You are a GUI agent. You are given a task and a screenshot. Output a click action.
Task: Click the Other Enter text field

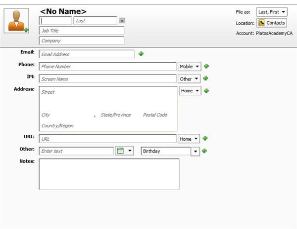76,151
